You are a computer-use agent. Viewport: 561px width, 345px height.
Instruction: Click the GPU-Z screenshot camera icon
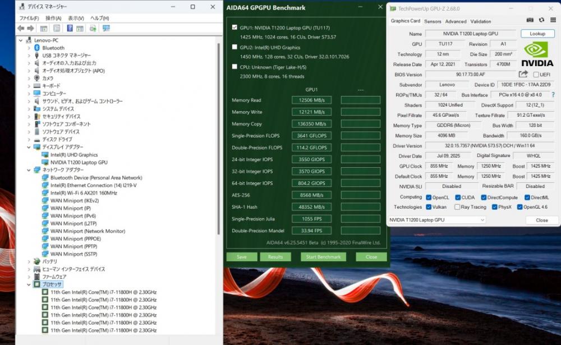530,20
